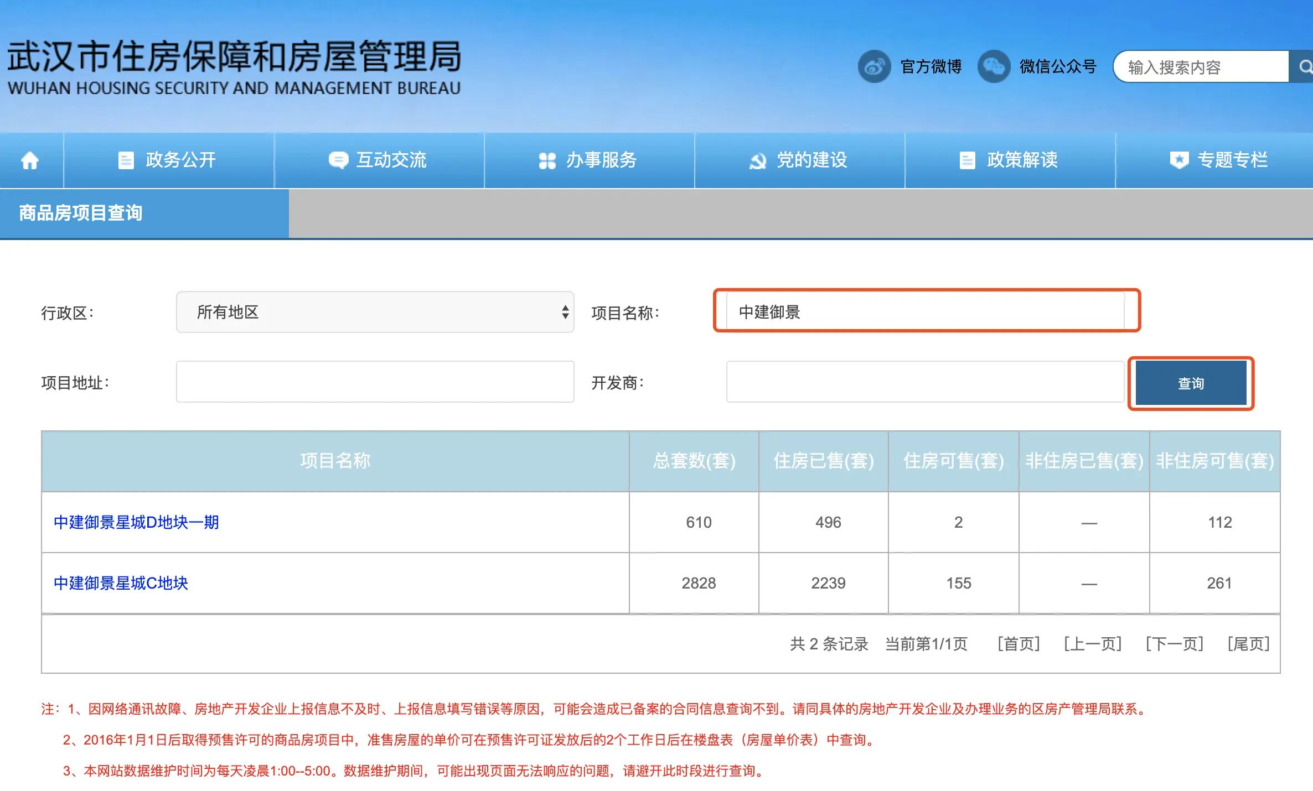This screenshot has height=791, width=1313.
Task: Open the official Weibo icon
Action: click(873, 67)
